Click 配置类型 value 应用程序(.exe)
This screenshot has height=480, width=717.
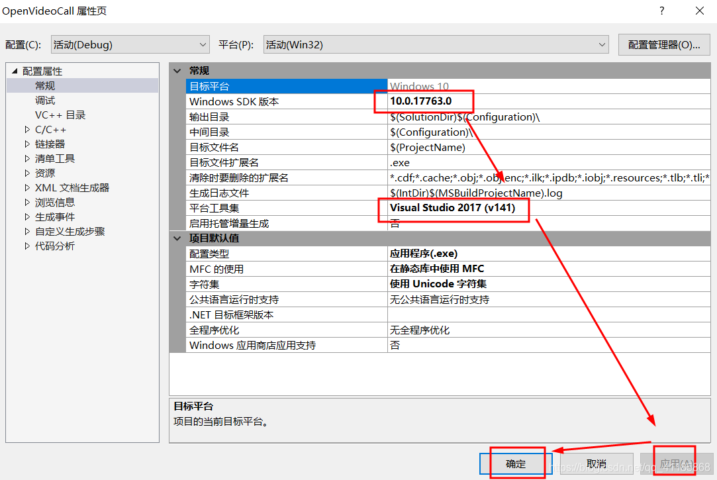point(549,254)
